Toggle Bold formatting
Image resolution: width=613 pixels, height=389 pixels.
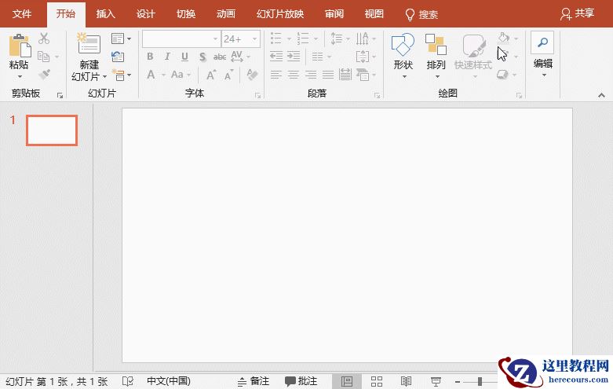click(x=150, y=57)
